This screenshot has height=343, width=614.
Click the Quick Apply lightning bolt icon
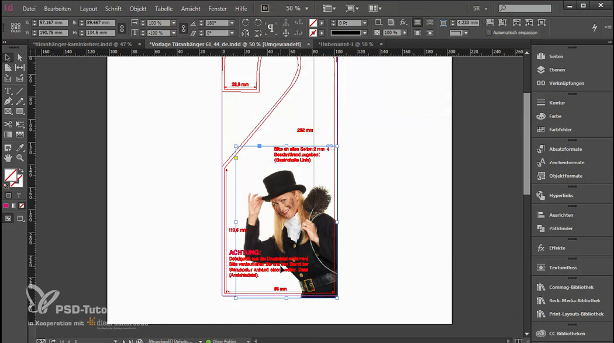click(x=595, y=27)
